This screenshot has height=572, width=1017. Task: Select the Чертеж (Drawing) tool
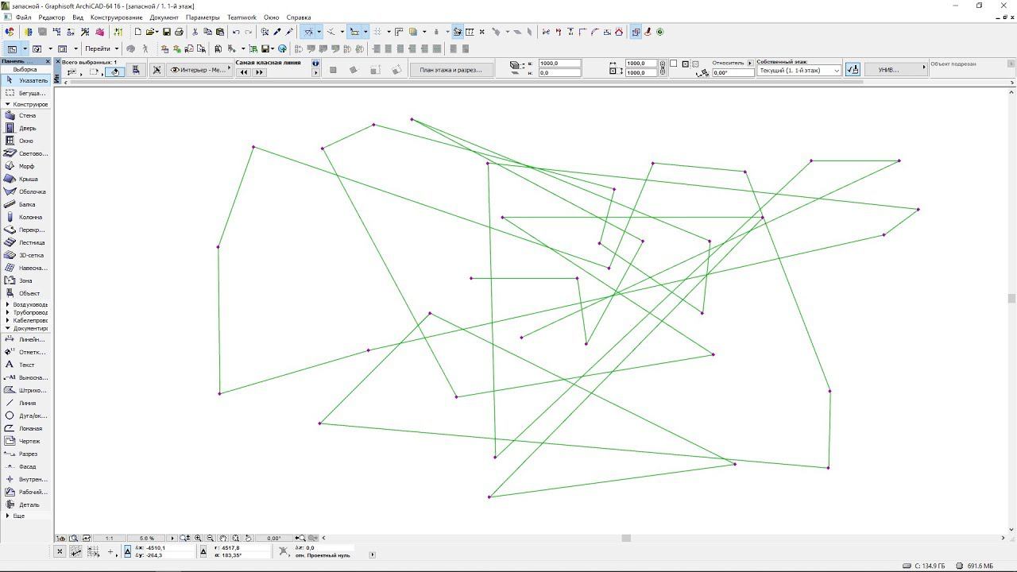(x=26, y=441)
